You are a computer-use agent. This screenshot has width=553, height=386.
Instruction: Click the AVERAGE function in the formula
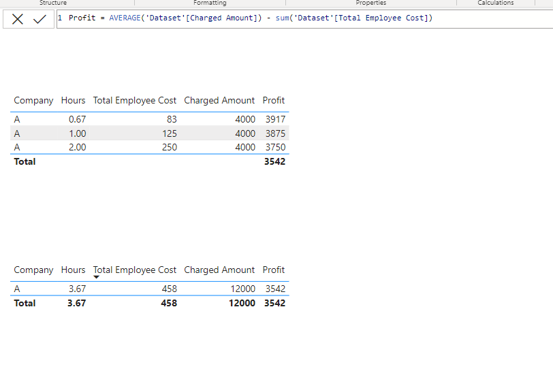pyautogui.click(x=125, y=18)
